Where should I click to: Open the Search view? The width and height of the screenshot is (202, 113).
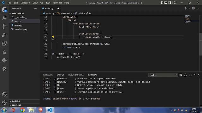[x=4, y=18]
